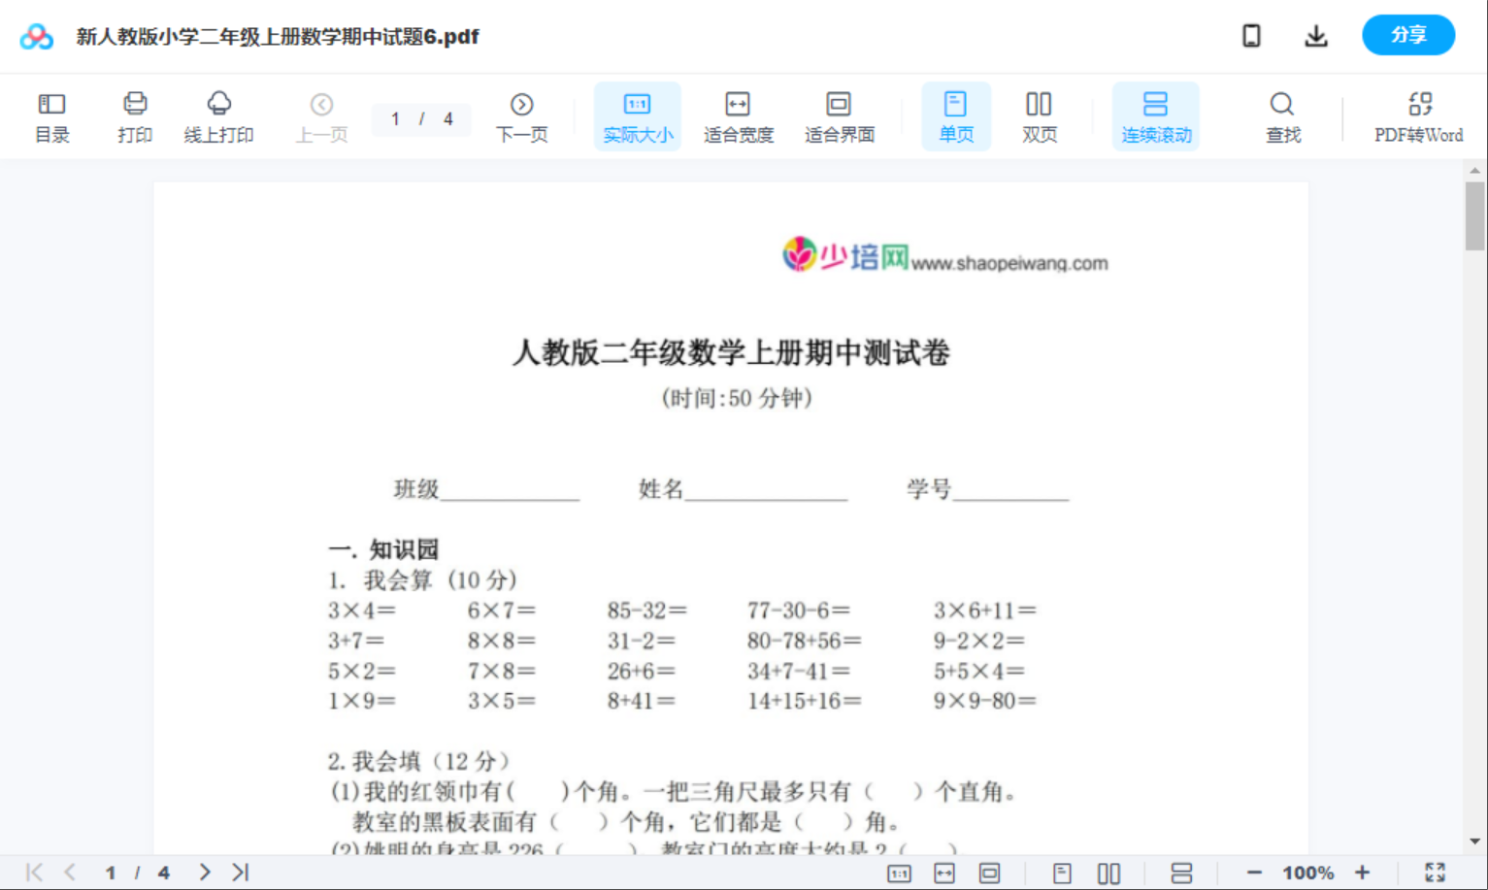Click the download icon in the title bar

coord(1316,35)
